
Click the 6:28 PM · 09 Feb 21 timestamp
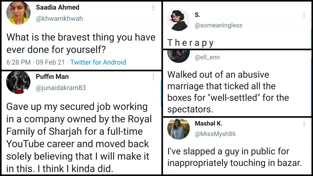(35, 62)
